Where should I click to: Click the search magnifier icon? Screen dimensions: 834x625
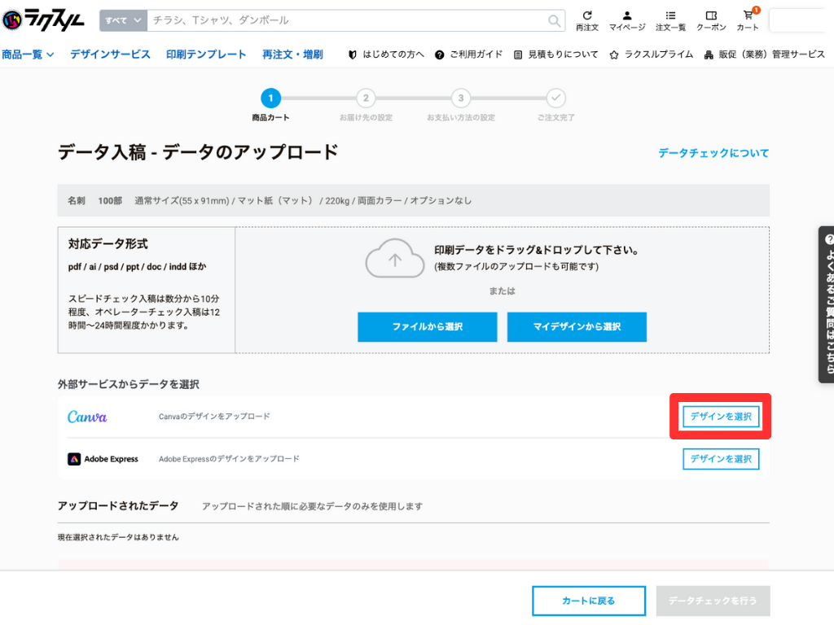click(x=553, y=20)
